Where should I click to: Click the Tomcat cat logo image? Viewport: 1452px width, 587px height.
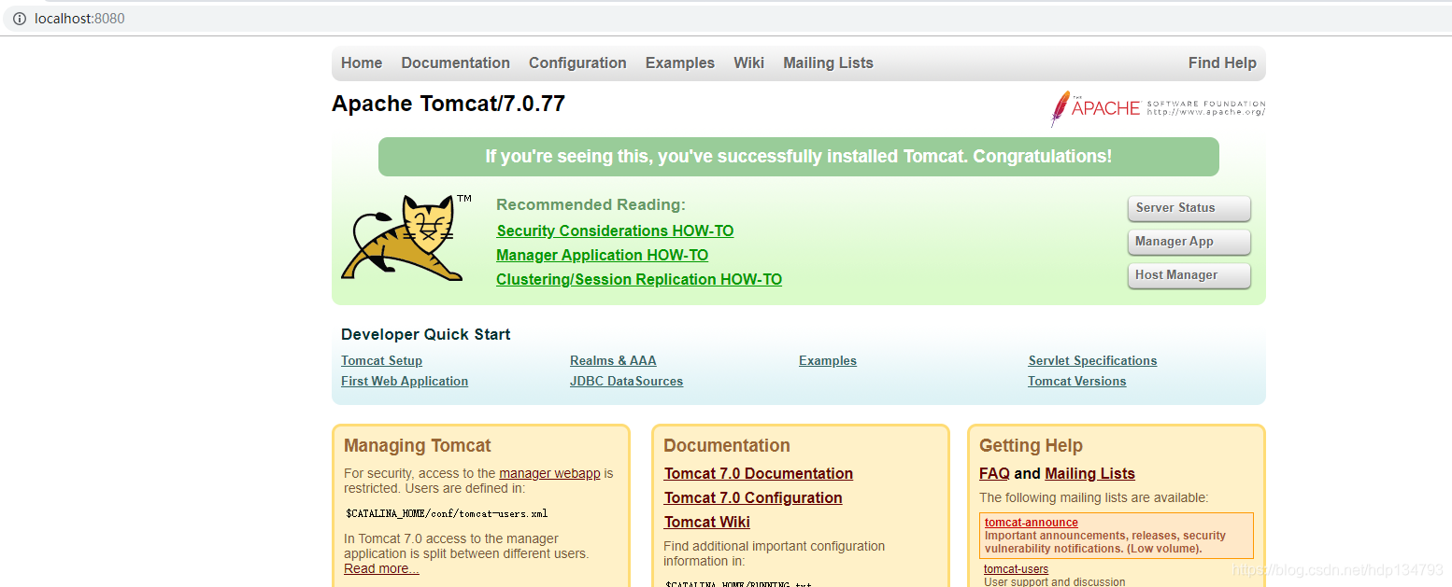(x=406, y=238)
